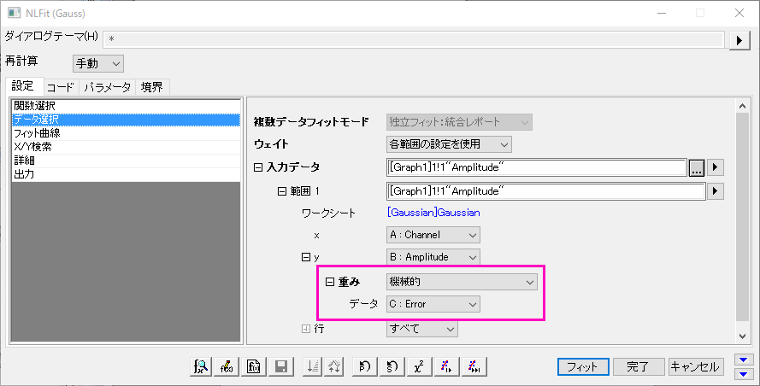Click the scrollbar up arrow in settings panel
The width and height of the screenshot is (760, 386).
[743, 106]
